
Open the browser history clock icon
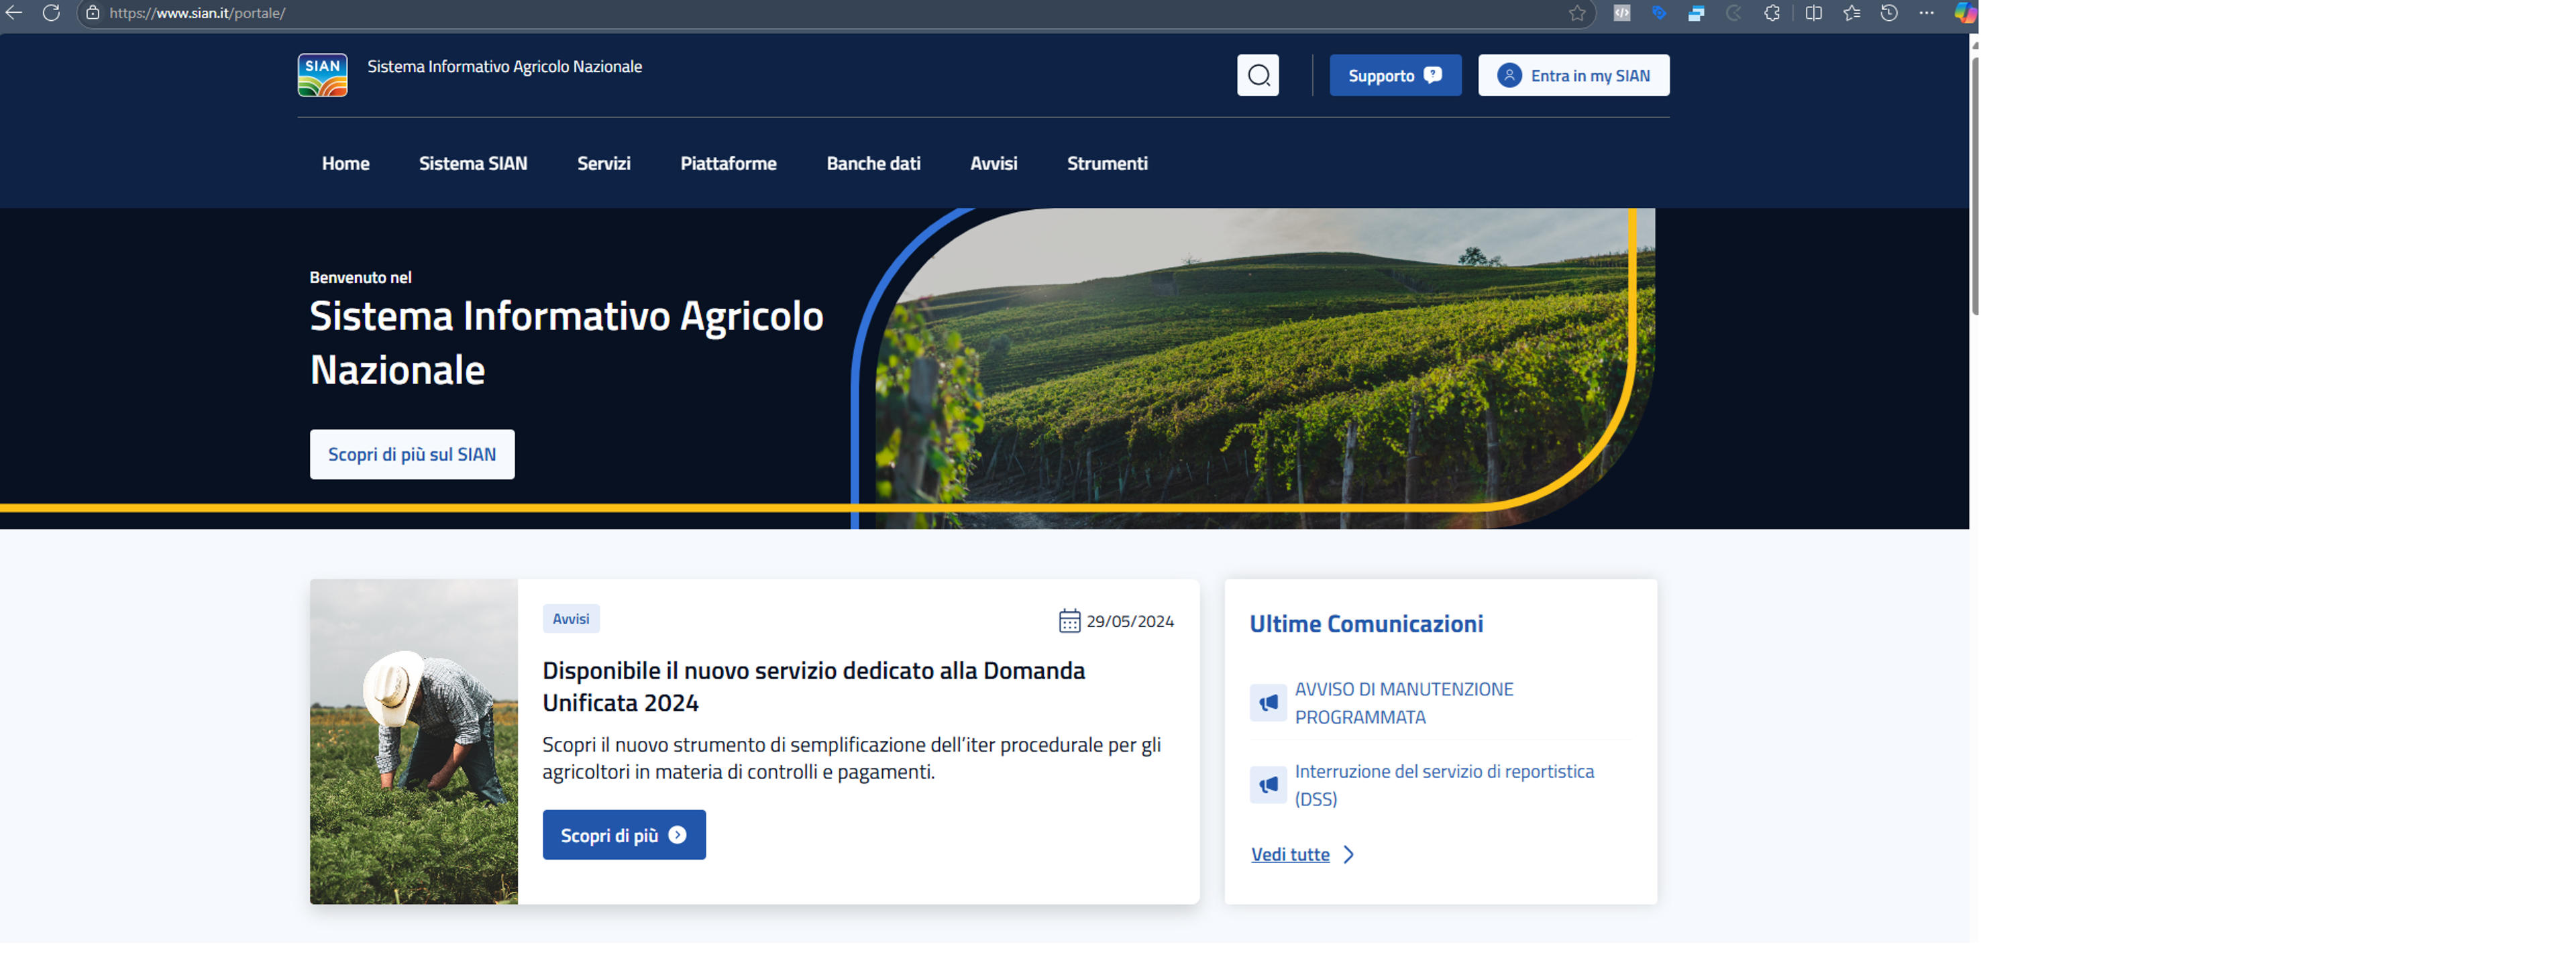click(x=1889, y=13)
